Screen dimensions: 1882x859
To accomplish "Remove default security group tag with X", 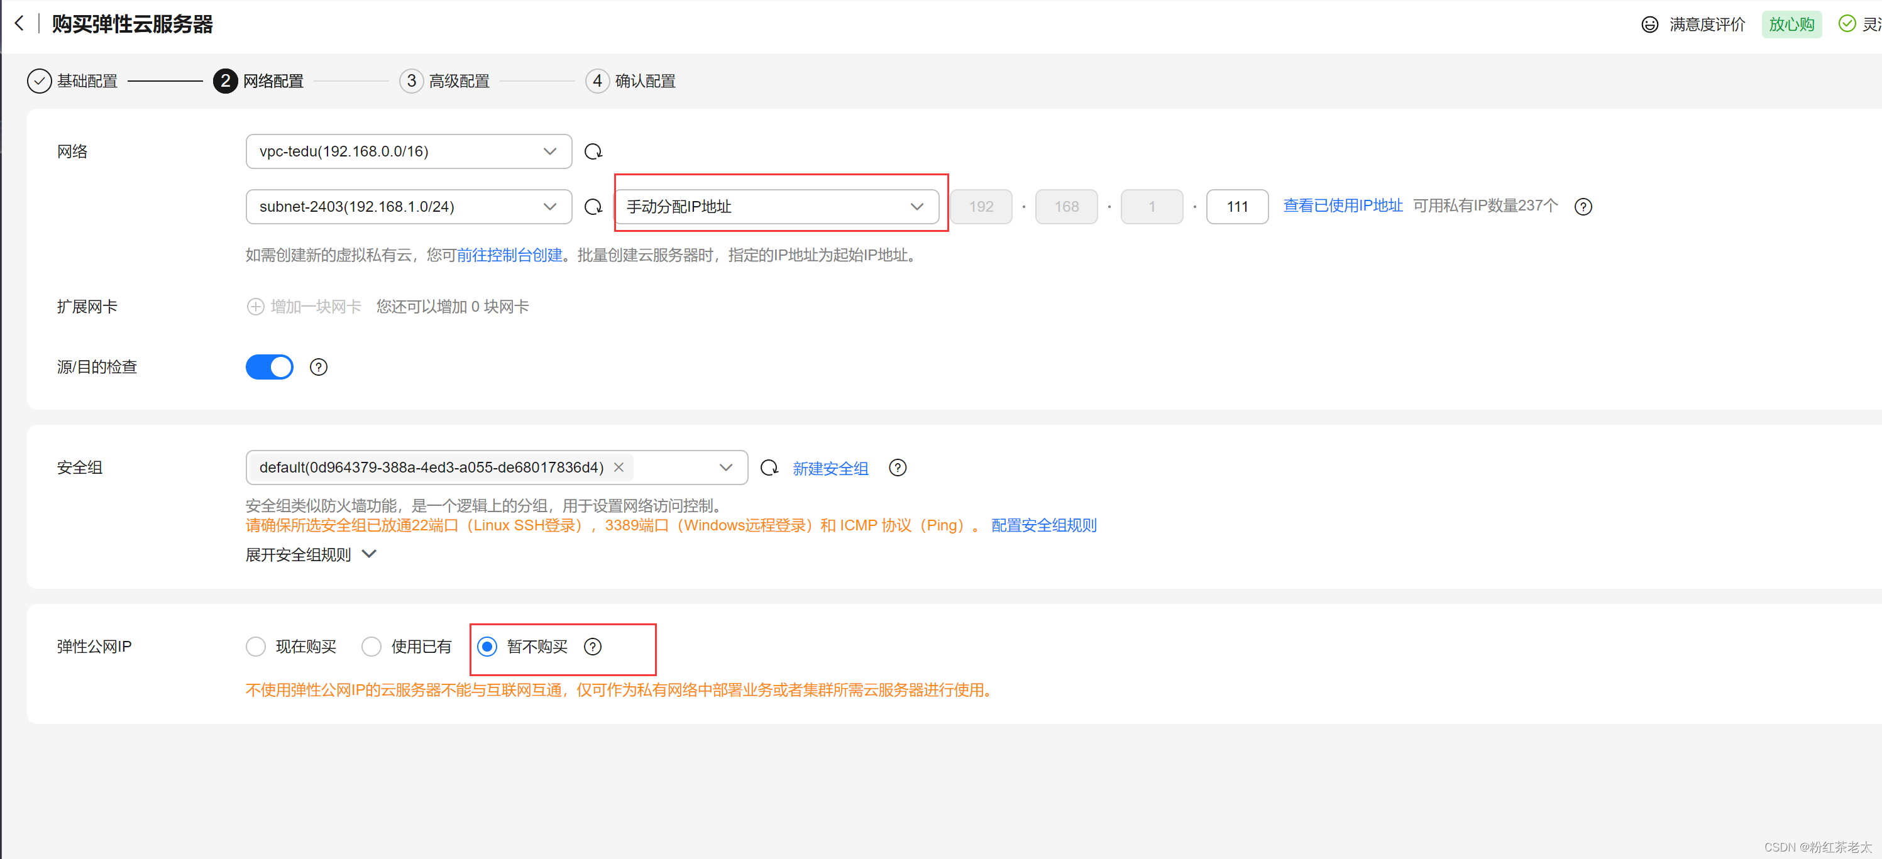I will [x=618, y=468].
